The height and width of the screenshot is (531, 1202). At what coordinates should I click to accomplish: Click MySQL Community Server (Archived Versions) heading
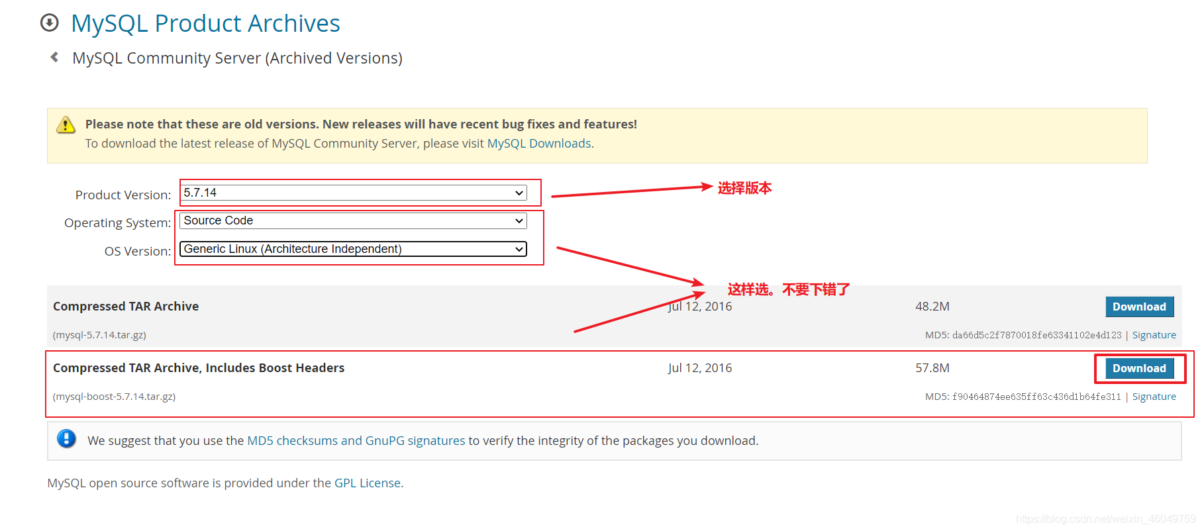click(x=237, y=58)
